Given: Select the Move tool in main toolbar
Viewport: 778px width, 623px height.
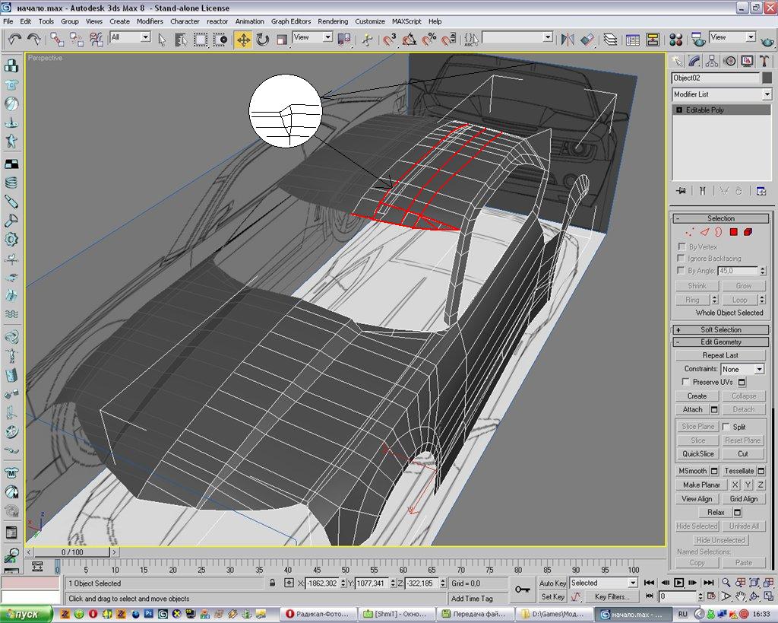Looking at the screenshot, I should (x=243, y=39).
